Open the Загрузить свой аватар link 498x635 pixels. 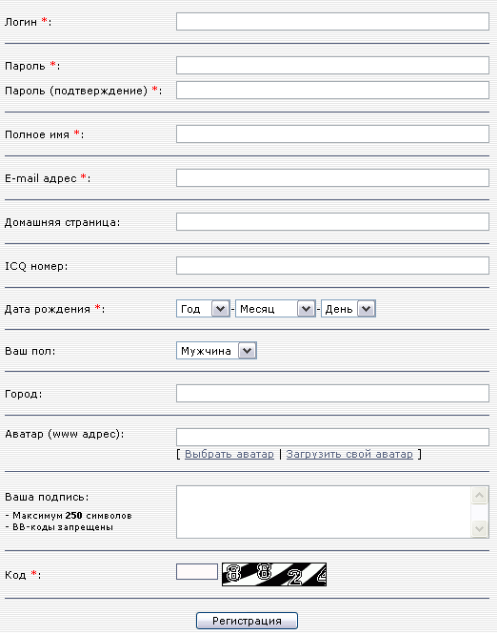point(349,455)
